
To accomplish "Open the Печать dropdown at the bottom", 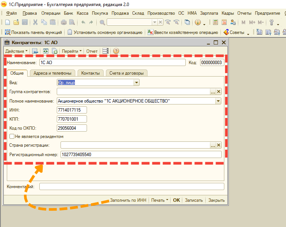I will tap(160, 200).
